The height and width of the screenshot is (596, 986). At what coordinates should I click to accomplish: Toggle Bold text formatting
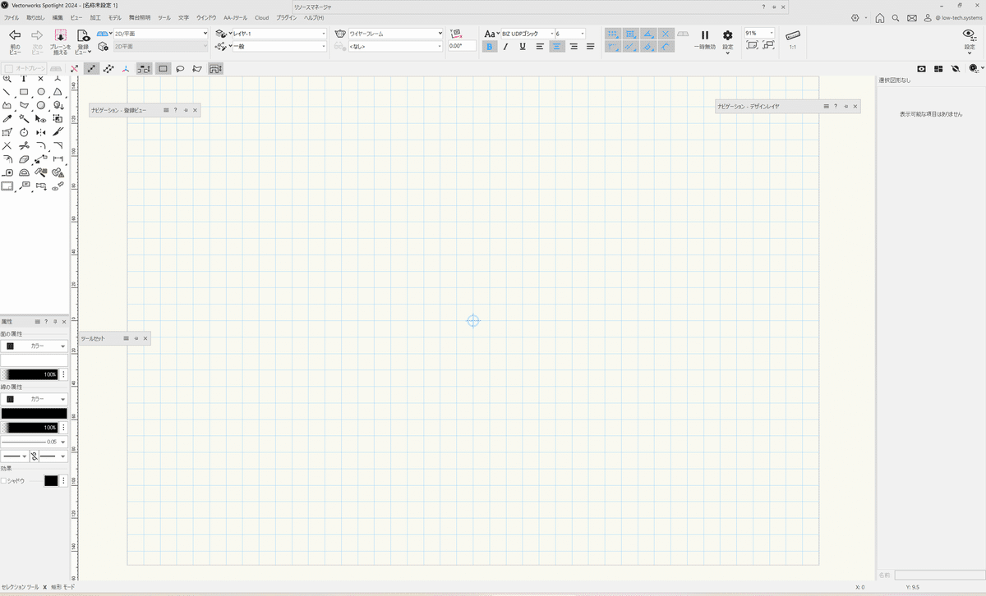[x=490, y=47]
